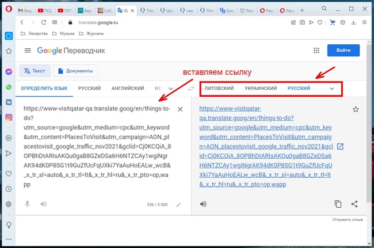Image resolution: width=374 pixels, height=248 pixels.
Task: Open Журналы bookmarks folder
Action: [x=91, y=33]
